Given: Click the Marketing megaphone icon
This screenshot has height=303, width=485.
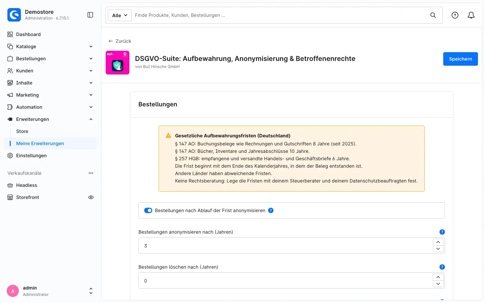Looking at the screenshot, I should click(x=10, y=95).
